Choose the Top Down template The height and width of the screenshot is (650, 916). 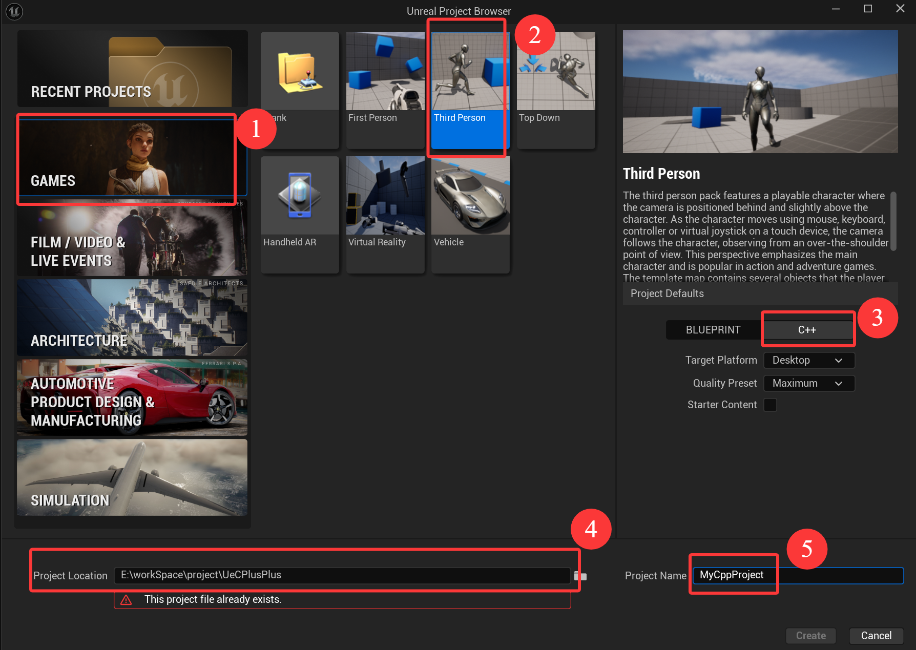556,90
